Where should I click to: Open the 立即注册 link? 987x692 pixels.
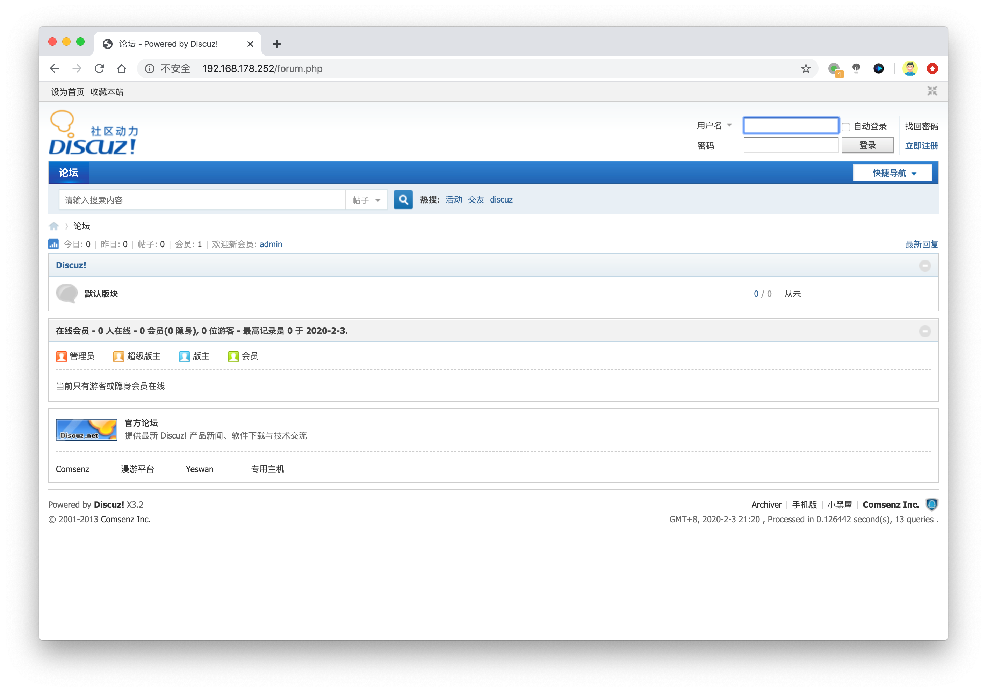coord(921,146)
